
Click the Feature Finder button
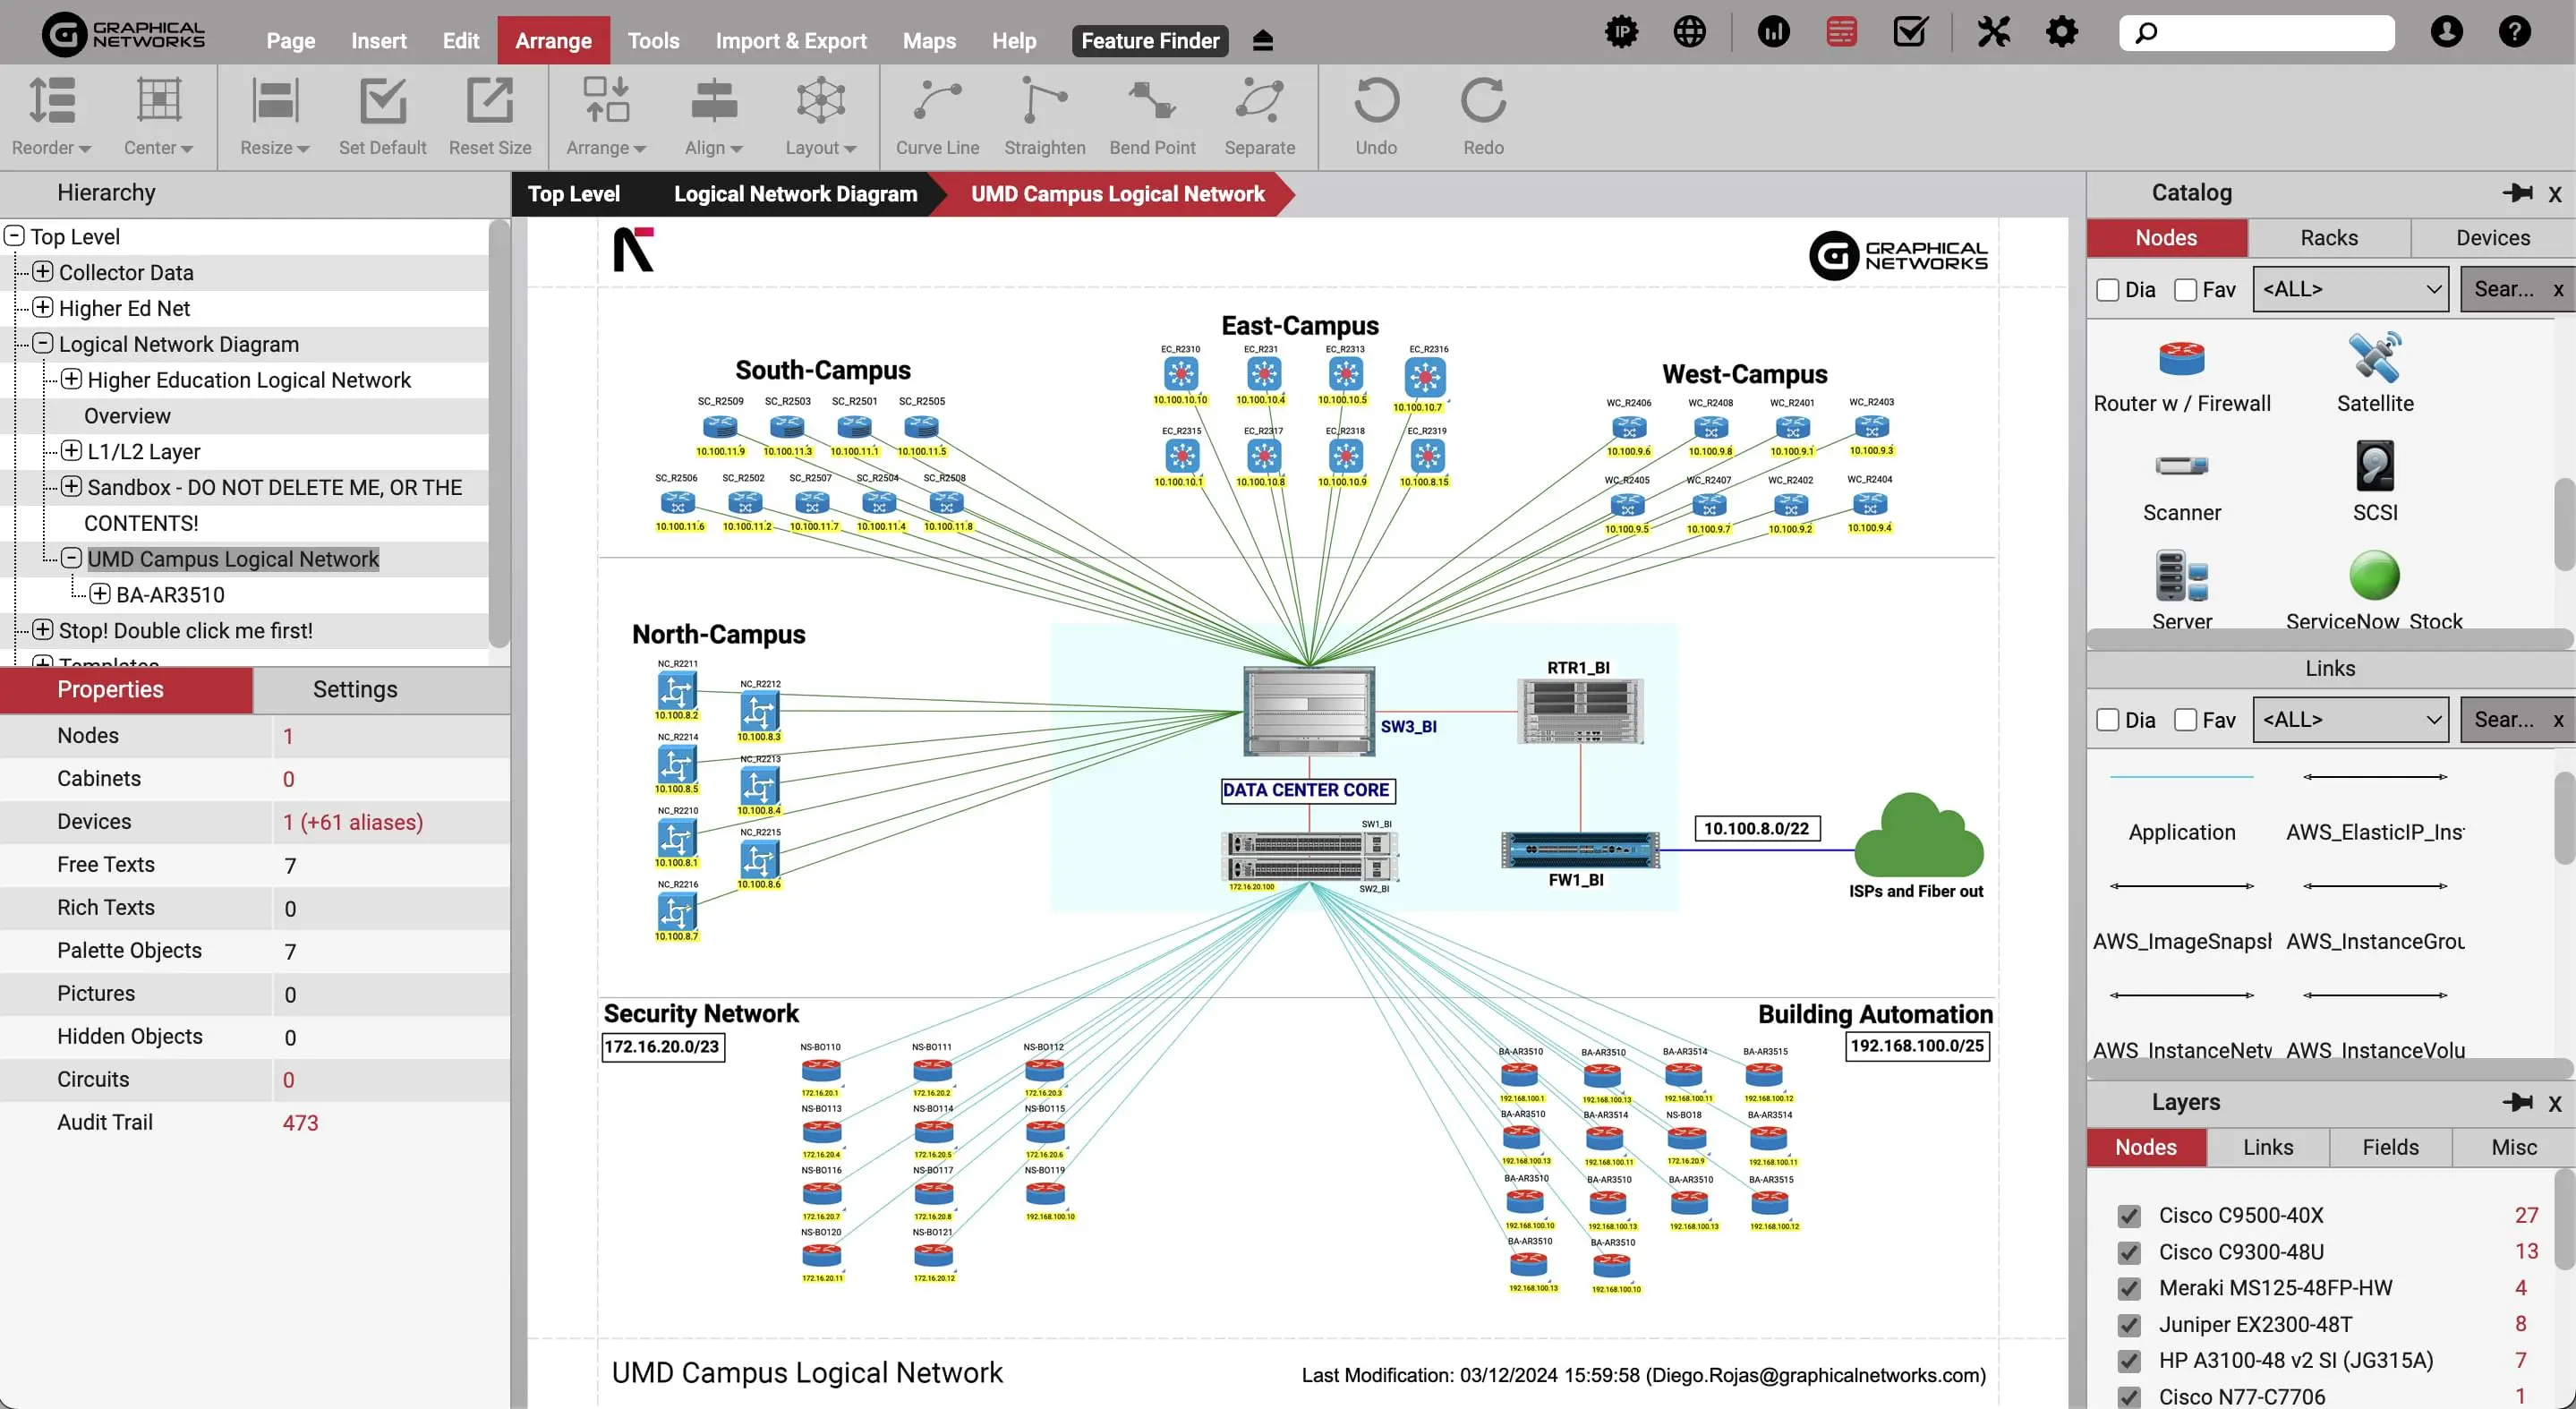pos(1150,41)
